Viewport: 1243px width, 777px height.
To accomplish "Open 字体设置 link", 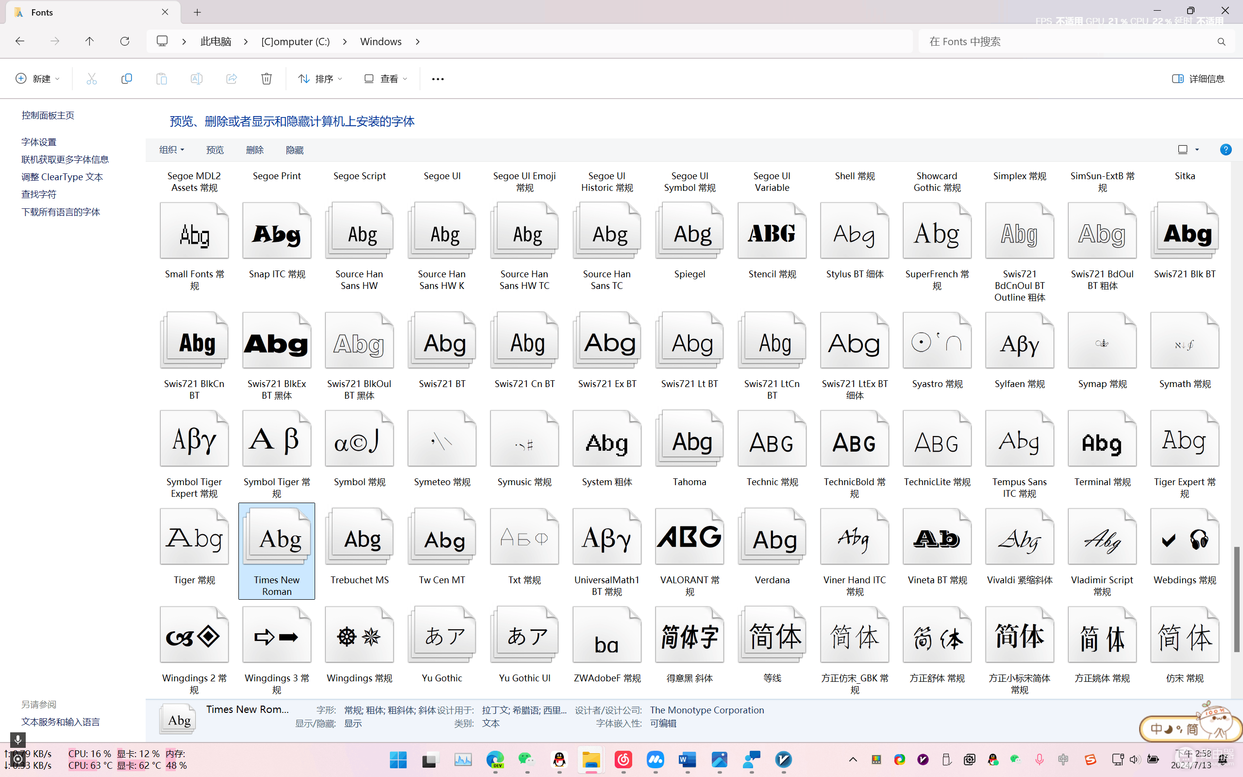I will (x=39, y=142).
